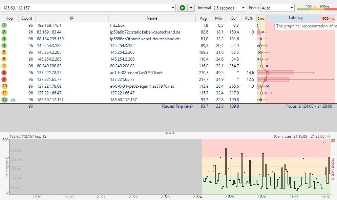
Task: Open the 10 minutes timeline range dropdown arrow
Action: (x=329, y=136)
